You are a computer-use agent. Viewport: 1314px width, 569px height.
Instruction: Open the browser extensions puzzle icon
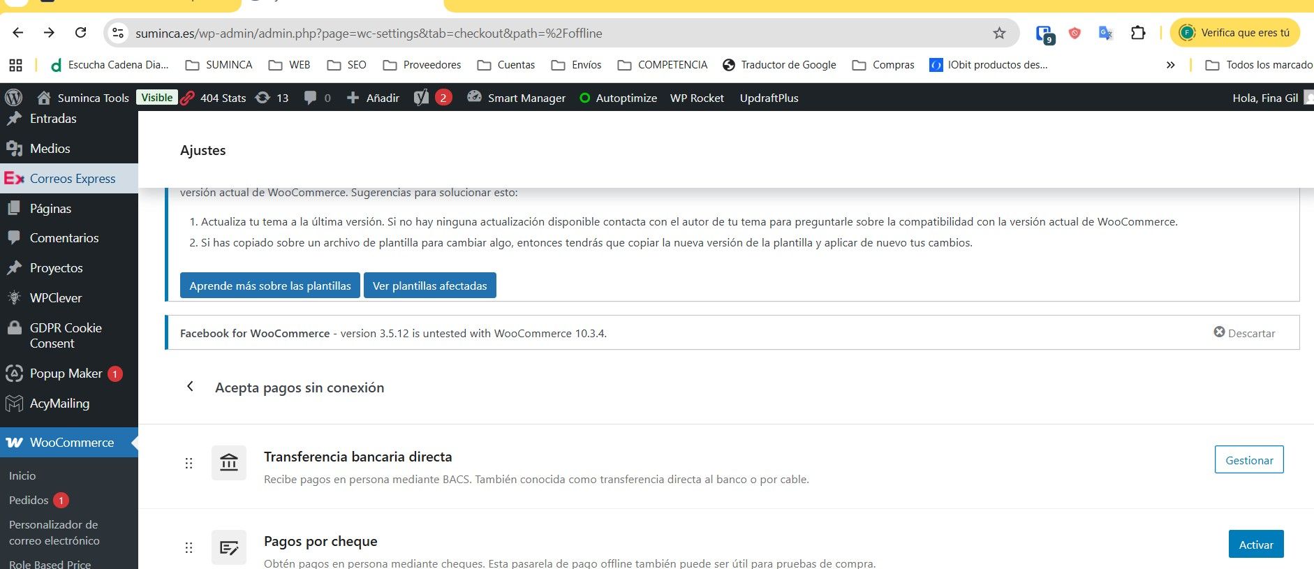tap(1137, 33)
